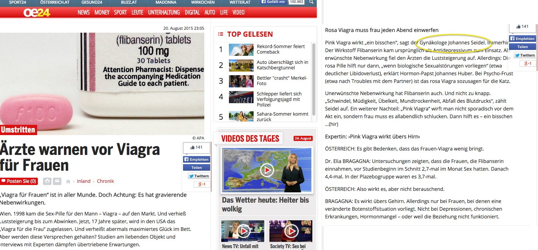Click the home breadcrumb icon
Screen dimensions: 538x250
68,181
